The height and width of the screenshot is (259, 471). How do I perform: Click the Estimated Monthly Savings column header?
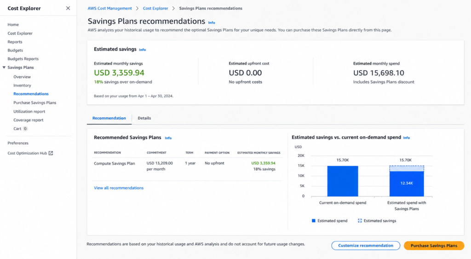[258, 153]
